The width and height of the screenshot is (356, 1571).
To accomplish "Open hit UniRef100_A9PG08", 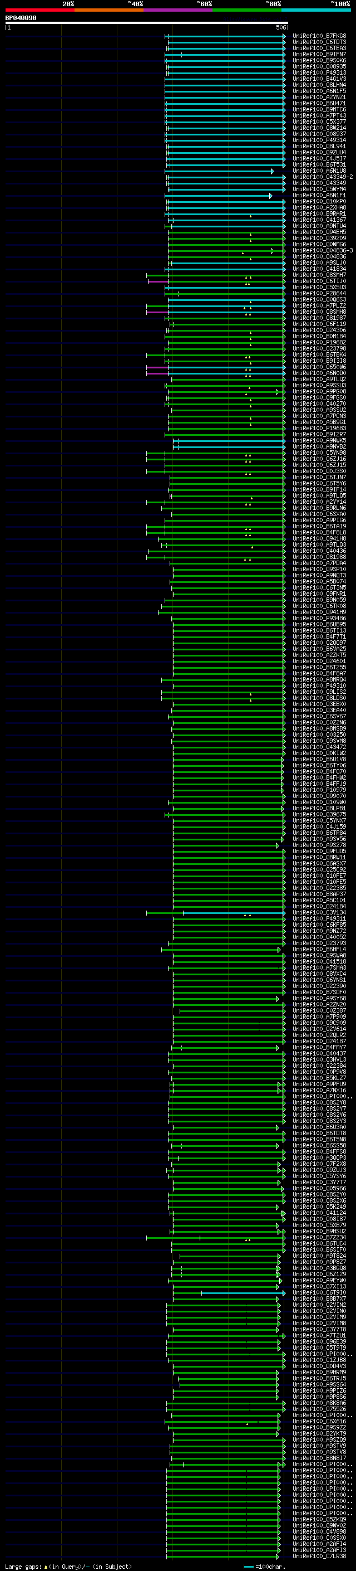I will [319, 392].
